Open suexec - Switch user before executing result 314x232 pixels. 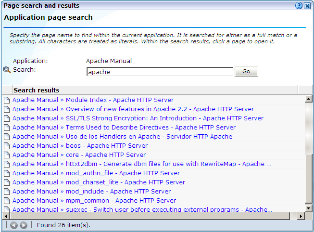[x=142, y=209]
